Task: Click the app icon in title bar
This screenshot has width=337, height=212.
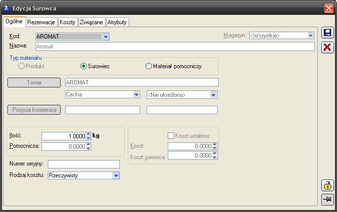Action: click(x=7, y=8)
